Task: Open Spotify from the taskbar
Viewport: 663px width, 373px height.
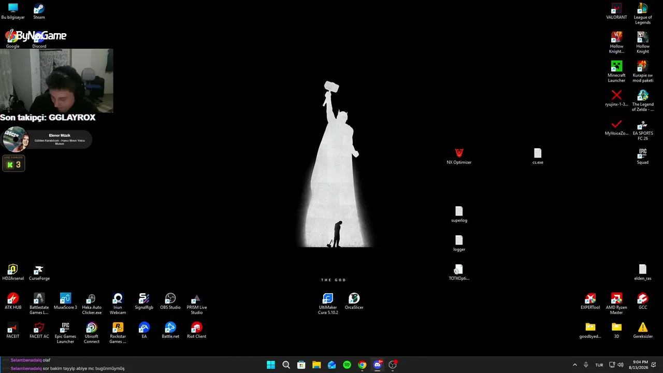Action: pyautogui.click(x=347, y=365)
